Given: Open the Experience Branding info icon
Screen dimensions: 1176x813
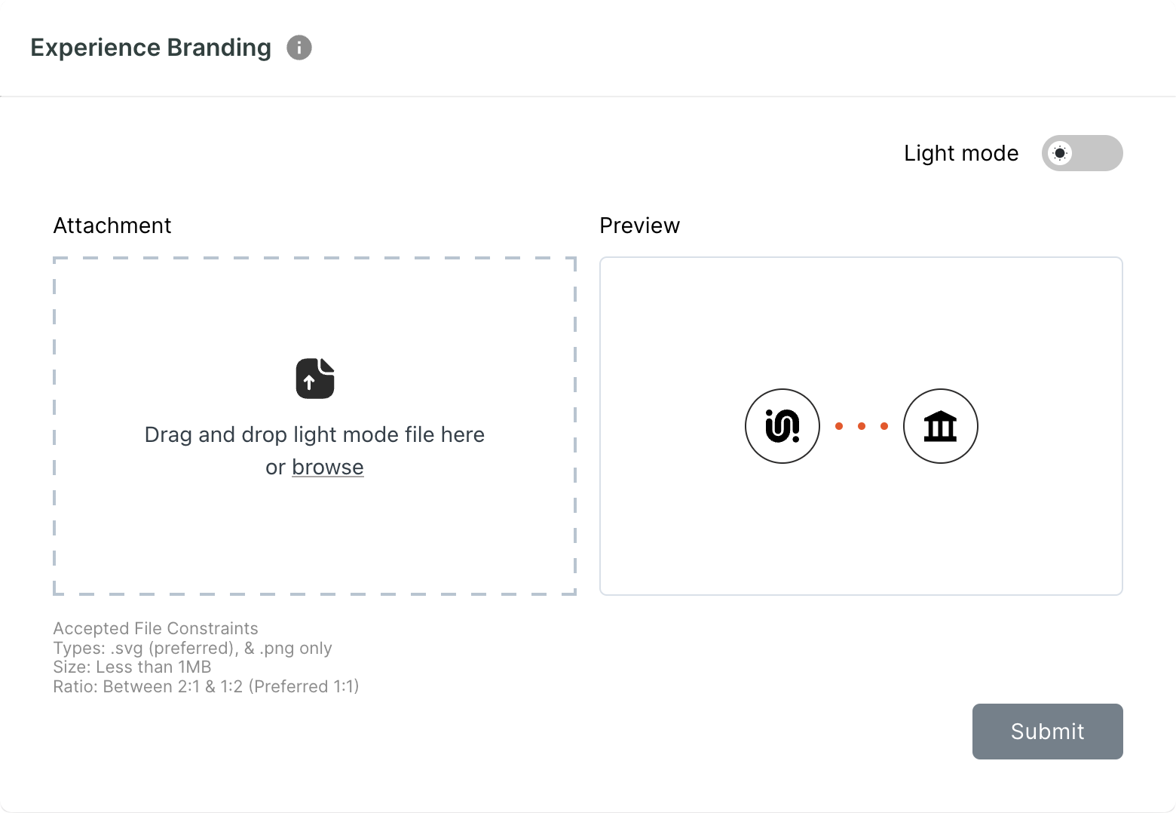Looking at the screenshot, I should coord(299,48).
